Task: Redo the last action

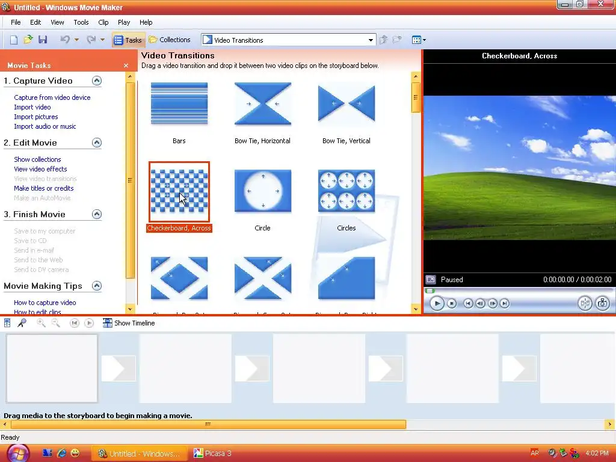Action: [91, 40]
